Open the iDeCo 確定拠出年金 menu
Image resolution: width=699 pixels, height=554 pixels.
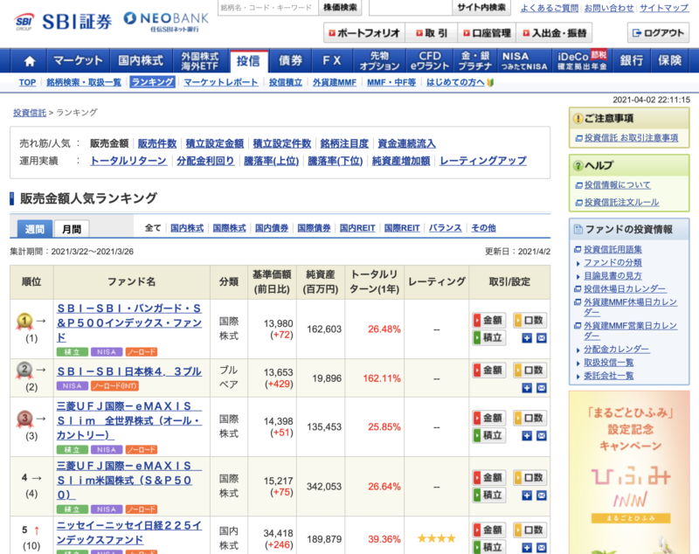pyautogui.click(x=582, y=60)
